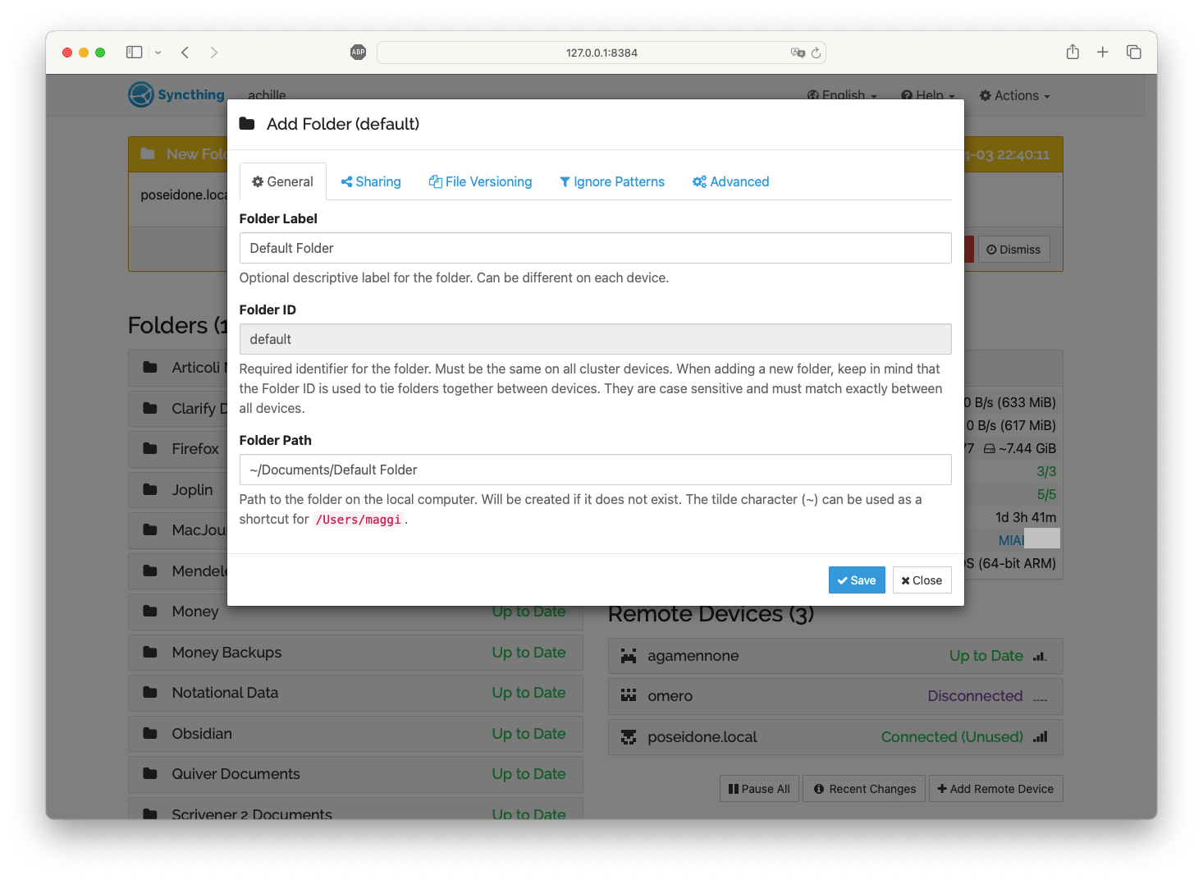Toggle the Safari sidebar icon

point(135,53)
